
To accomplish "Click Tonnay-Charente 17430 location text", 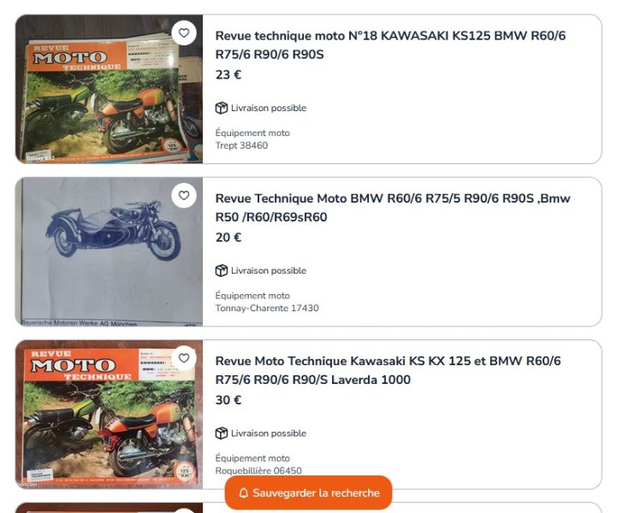I will pyautogui.click(x=267, y=308).
